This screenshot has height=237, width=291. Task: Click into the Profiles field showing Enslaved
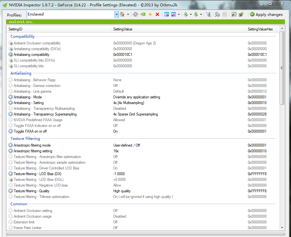tap(70, 14)
